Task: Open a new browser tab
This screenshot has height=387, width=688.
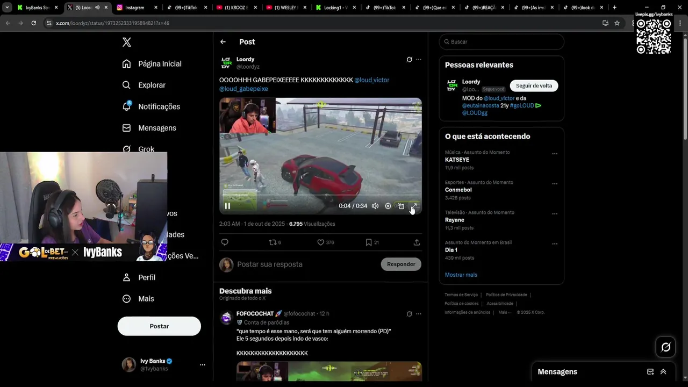Action: [614, 8]
